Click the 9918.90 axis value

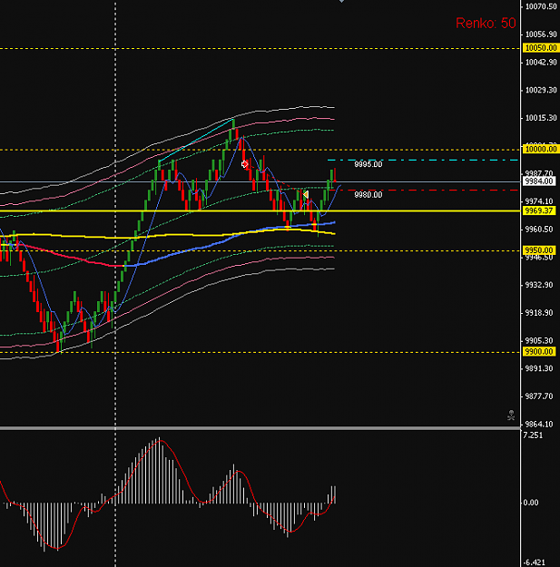click(x=539, y=313)
